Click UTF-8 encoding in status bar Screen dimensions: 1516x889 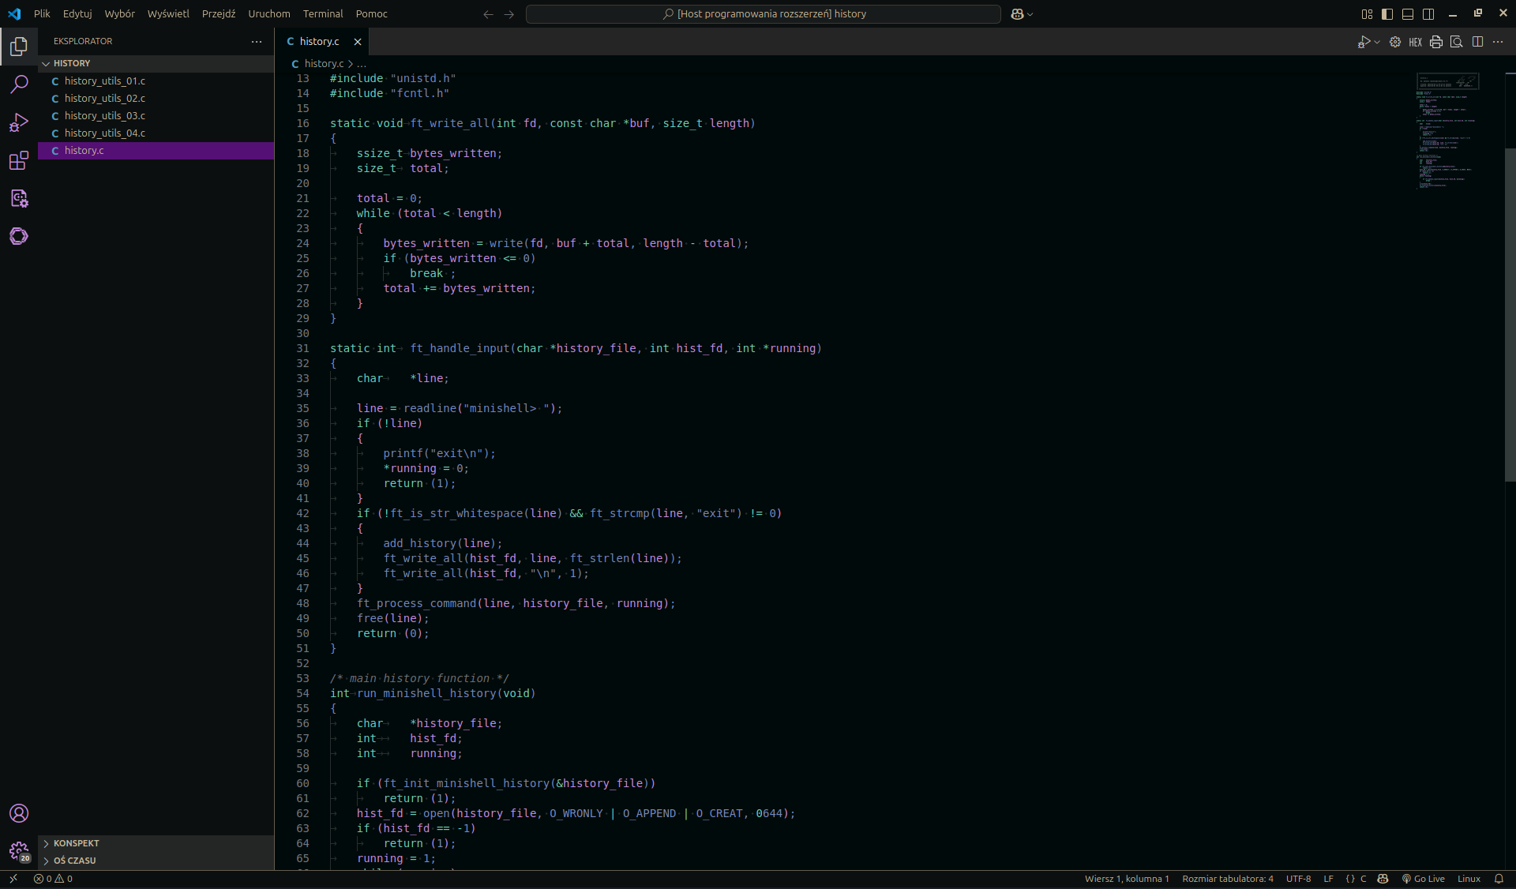click(1298, 879)
